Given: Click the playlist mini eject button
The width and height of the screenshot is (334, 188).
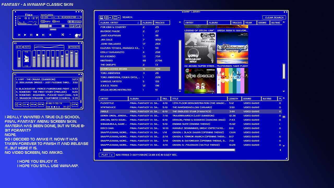Looking at the screenshot, I should (x=59, y=107).
